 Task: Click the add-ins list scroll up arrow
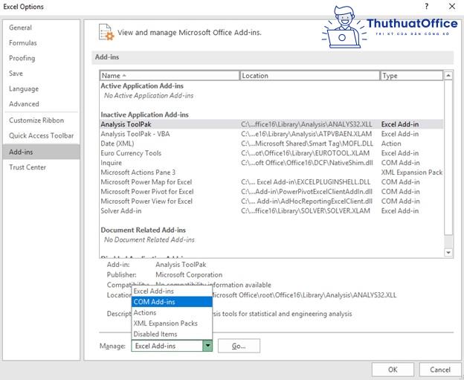(x=448, y=76)
